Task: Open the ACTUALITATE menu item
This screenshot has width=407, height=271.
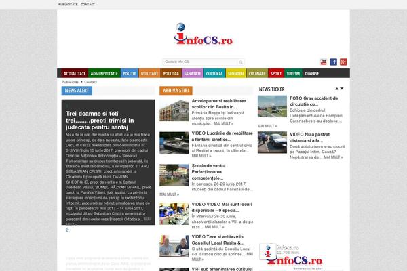Action: [75, 74]
